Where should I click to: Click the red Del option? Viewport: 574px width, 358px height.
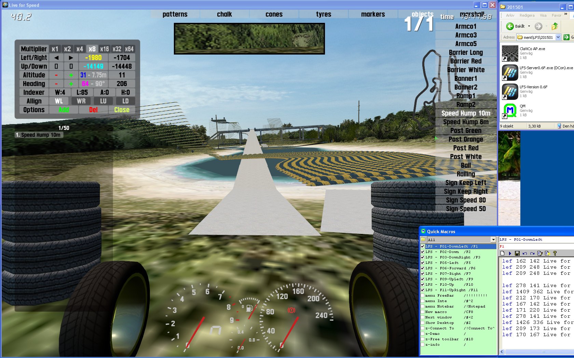(x=93, y=110)
